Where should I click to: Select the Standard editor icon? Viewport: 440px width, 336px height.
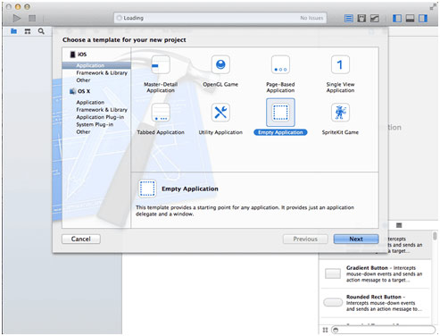[x=349, y=19]
